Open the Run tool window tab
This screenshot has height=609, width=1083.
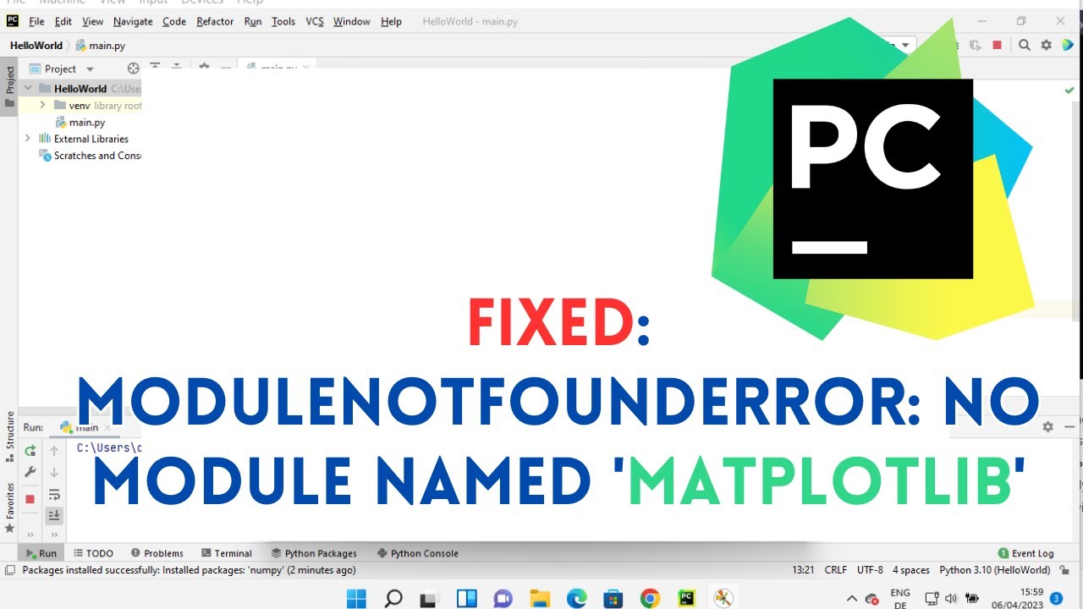coord(41,553)
